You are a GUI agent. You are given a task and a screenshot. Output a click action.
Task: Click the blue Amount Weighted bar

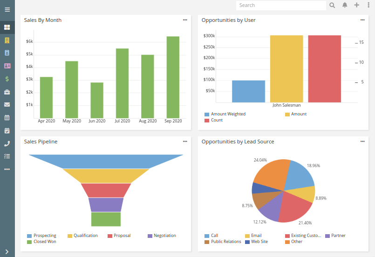(x=248, y=91)
